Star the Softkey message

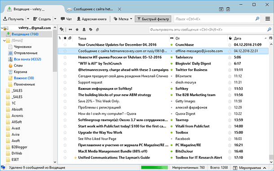click(65, 88)
